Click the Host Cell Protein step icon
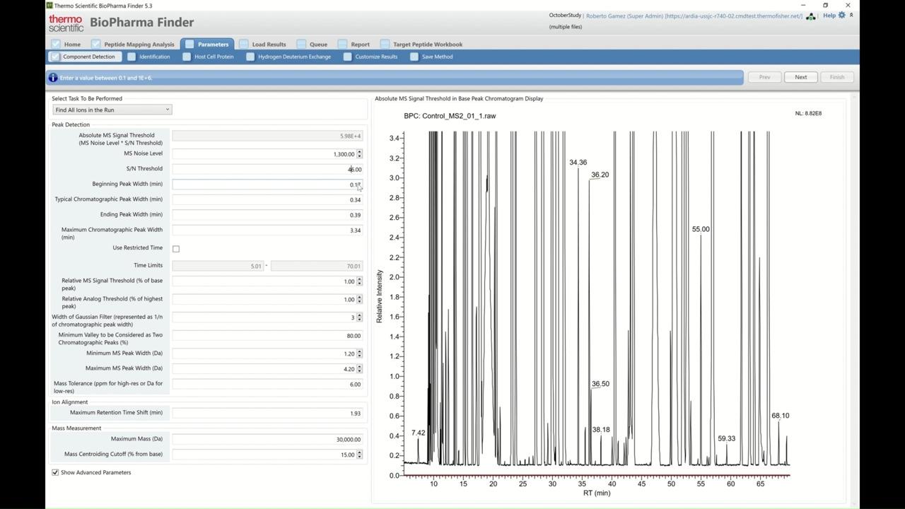Viewport: 905px width, 509px height. tap(187, 57)
